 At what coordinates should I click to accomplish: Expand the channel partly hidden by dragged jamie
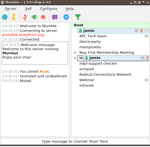(x=75, y=58)
